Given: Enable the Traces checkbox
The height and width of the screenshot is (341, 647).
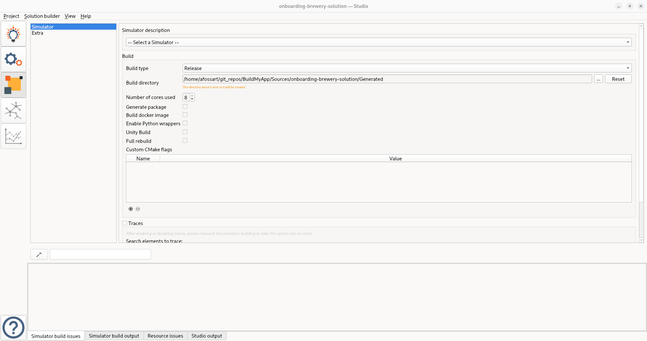Looking at the screenshot, I should pyautogui.click(x=125, y=223).
